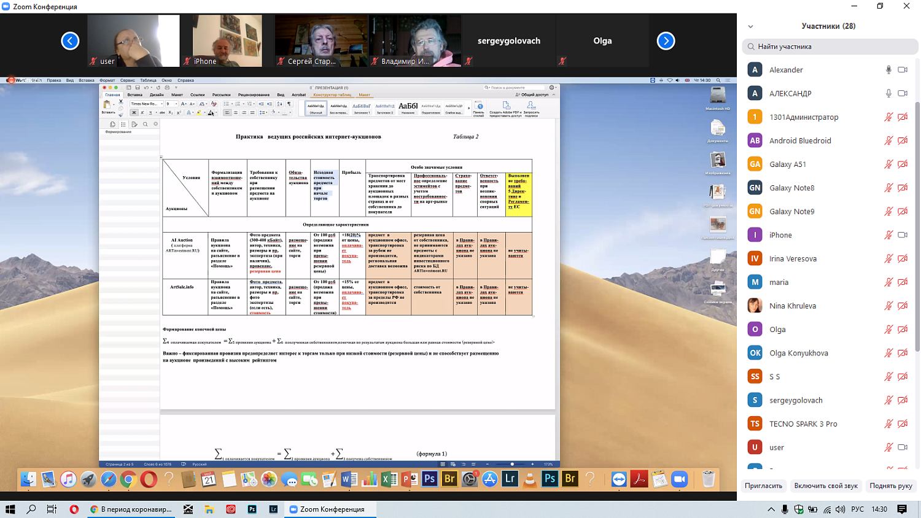Apply center alignment in Word ribbon
Screen dimensions: 921x518
(236, 113)
